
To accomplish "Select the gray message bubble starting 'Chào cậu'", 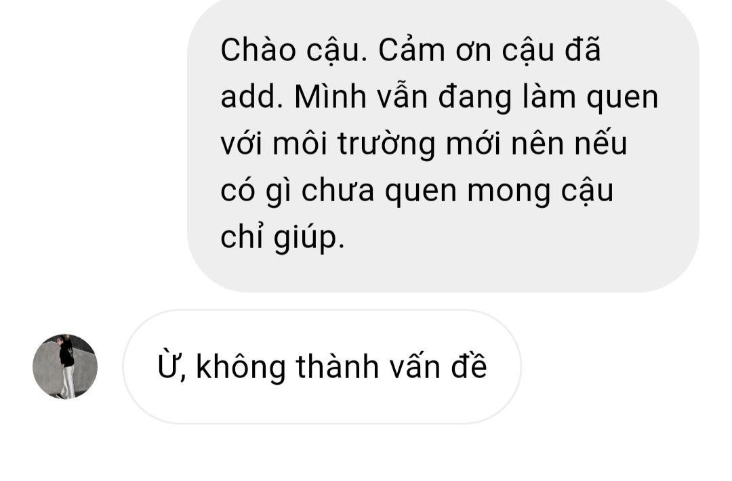I will (443, 144).
